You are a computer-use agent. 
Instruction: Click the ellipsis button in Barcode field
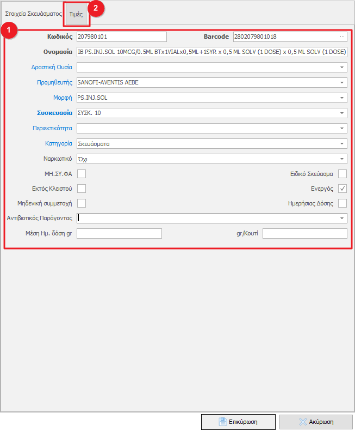(342, 37)
